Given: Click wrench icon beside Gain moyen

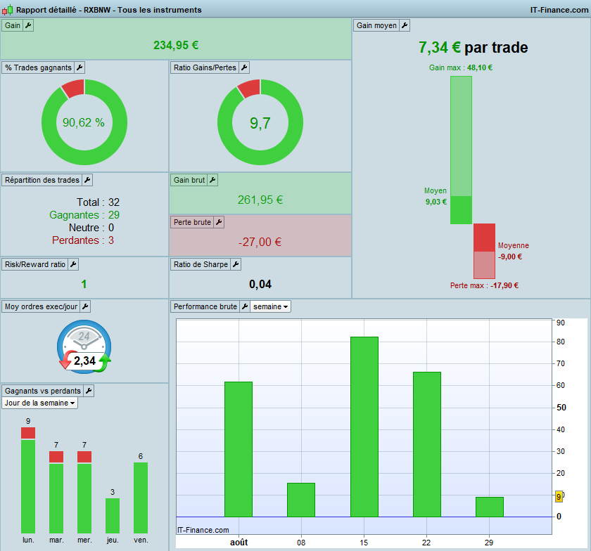Looking at the screenshot, I should (x=405, y=25).
